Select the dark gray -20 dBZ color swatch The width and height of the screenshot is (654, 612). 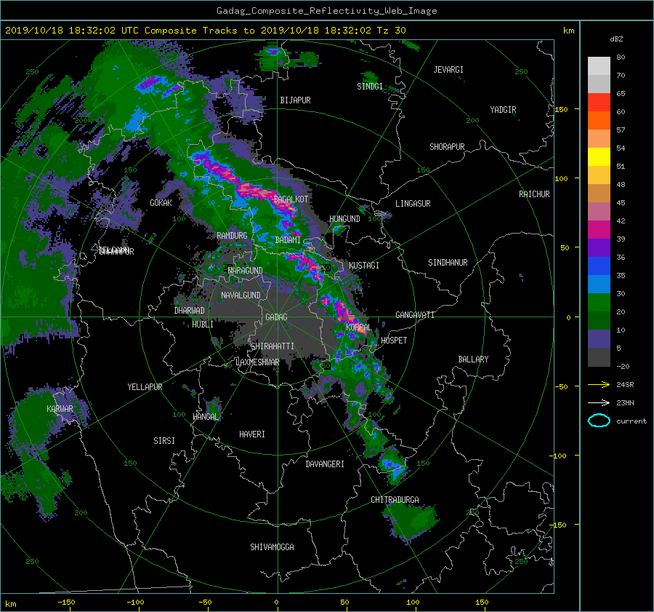click(x=599, y=357)
